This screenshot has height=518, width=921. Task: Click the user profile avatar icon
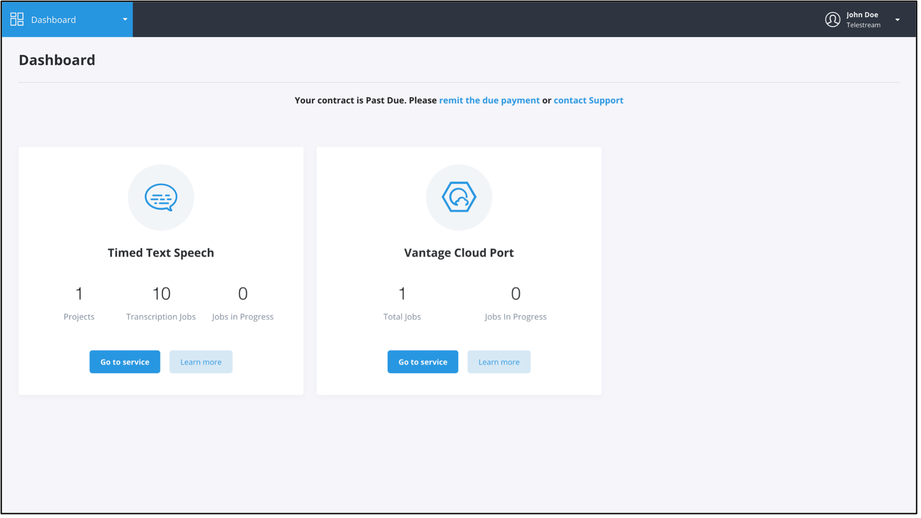click(x=832, y=19)
